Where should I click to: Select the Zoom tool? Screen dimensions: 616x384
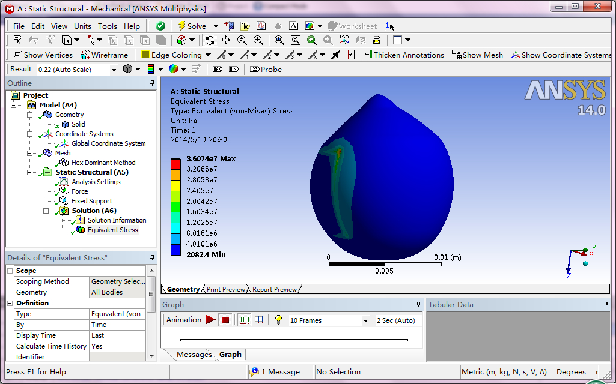[242, 40]
